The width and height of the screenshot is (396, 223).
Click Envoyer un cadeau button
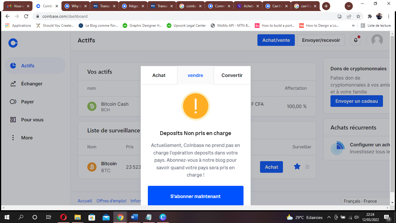coord(357,101)
